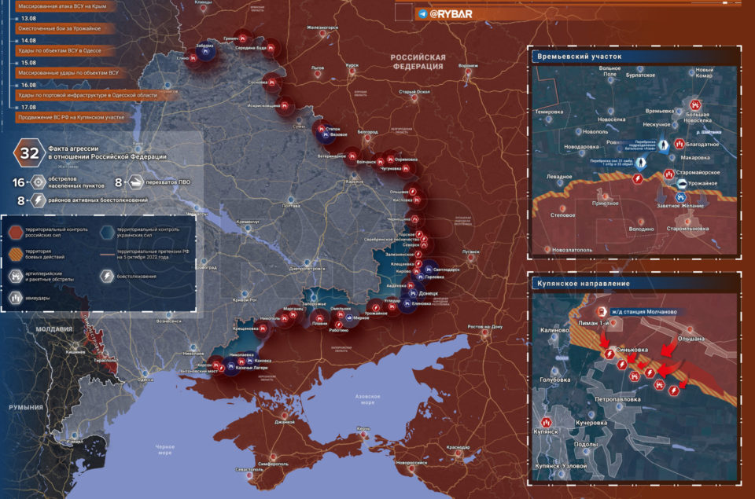Click the shelling icon next to Купянск

coord(546,423)
